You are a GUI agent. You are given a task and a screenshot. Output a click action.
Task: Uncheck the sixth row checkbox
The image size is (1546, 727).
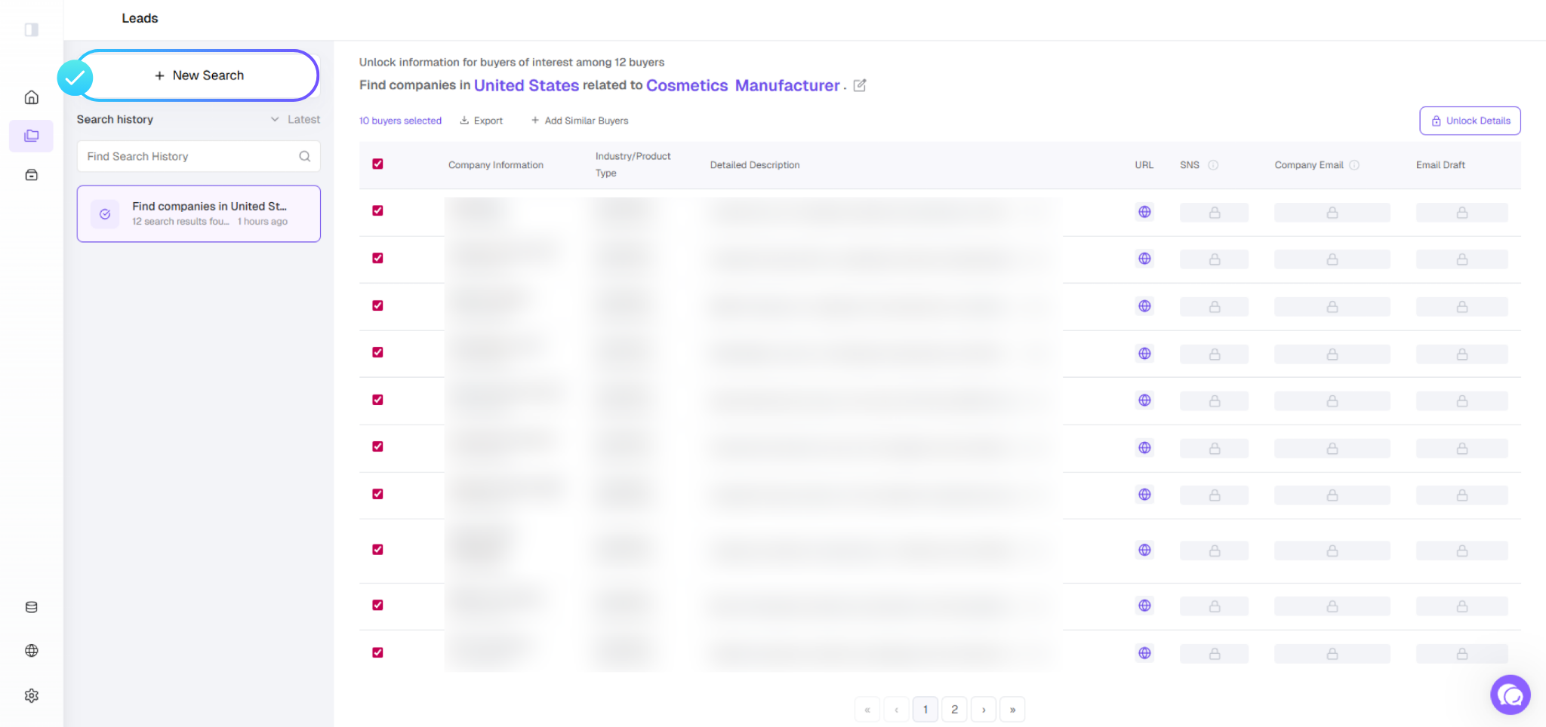[377, 446]
